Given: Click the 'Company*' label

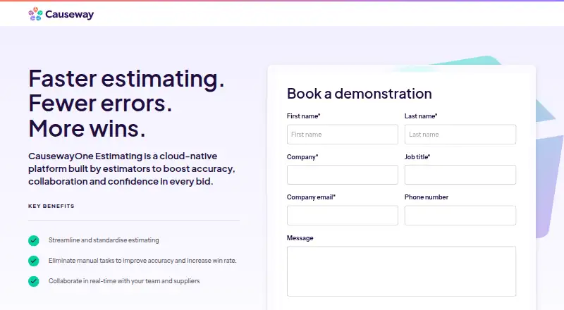Looking at the screenshot, I should (x=302, y=157).
